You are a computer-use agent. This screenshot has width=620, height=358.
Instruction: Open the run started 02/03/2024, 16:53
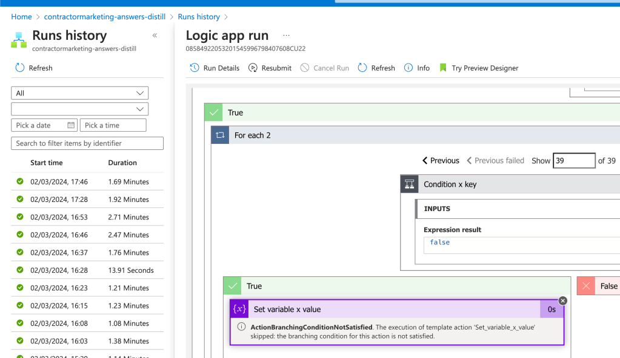(x=87, y=217)
